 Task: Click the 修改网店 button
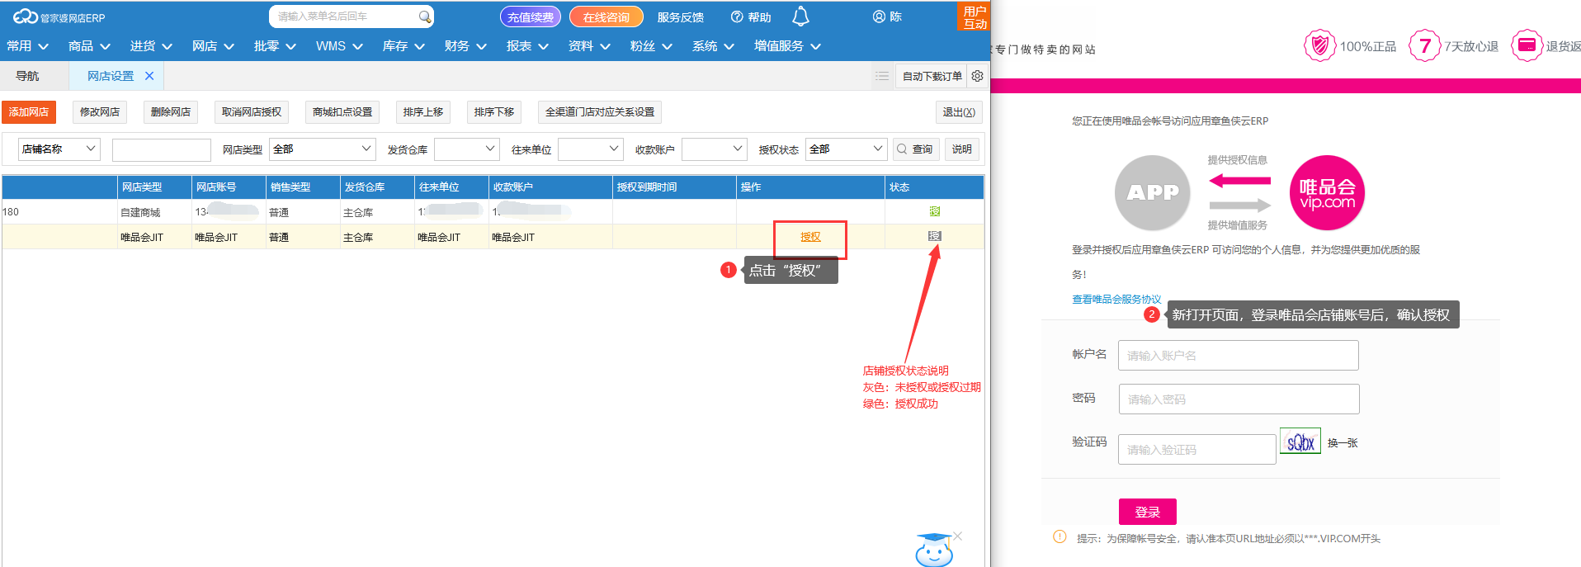coord(100,112)
